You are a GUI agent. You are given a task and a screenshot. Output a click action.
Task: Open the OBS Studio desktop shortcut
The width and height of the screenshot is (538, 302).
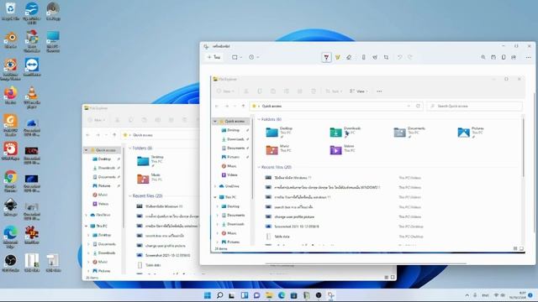[x=10, y=263]
